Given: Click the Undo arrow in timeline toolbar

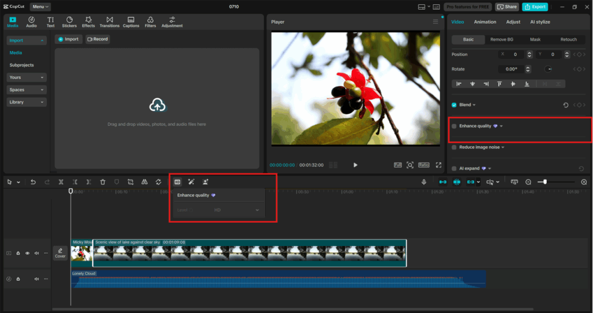Looking at the screenshot, I should [33, 182].
